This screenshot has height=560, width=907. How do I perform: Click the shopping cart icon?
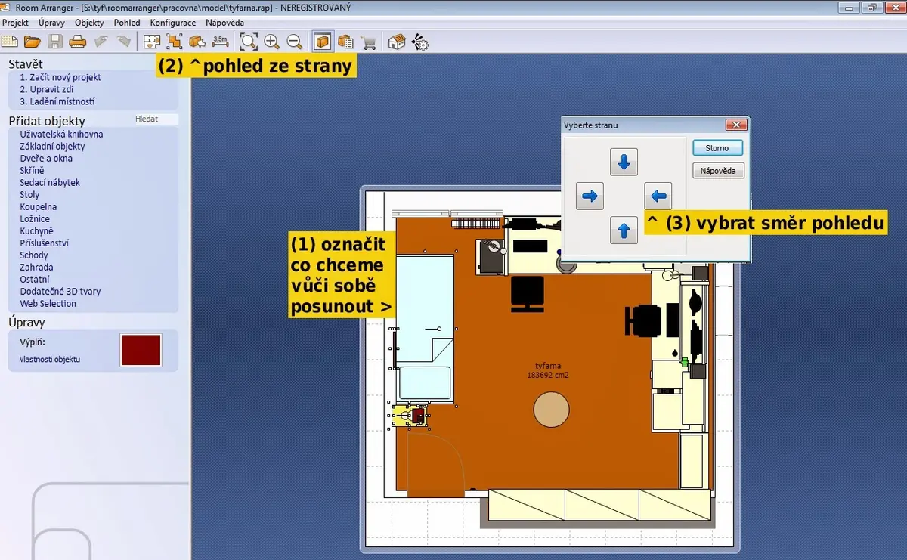(369, 42)
